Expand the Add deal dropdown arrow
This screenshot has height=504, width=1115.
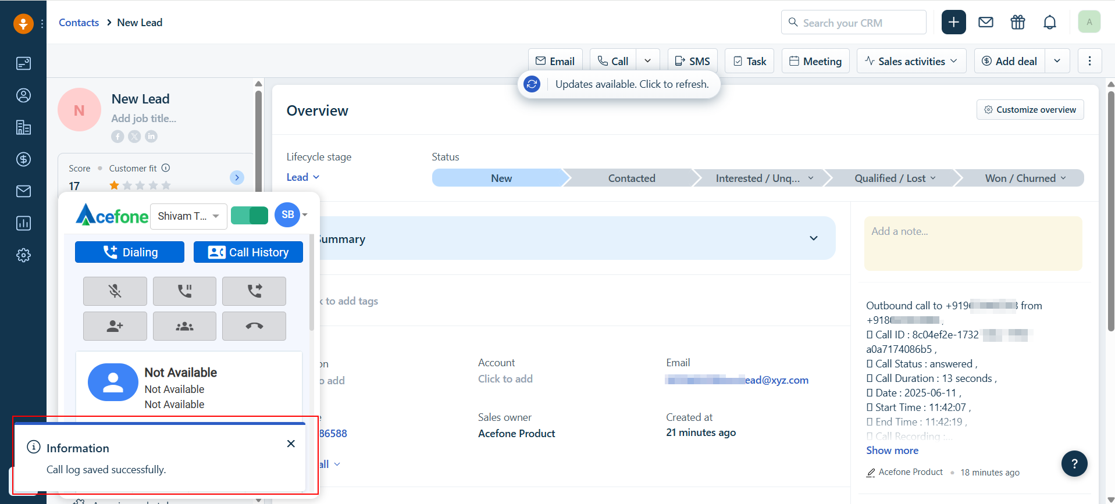tap(1057, 61)
